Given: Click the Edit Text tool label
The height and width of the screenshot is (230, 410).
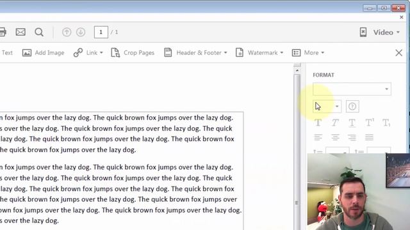Looking at the screenshot, I should (7, 52).
